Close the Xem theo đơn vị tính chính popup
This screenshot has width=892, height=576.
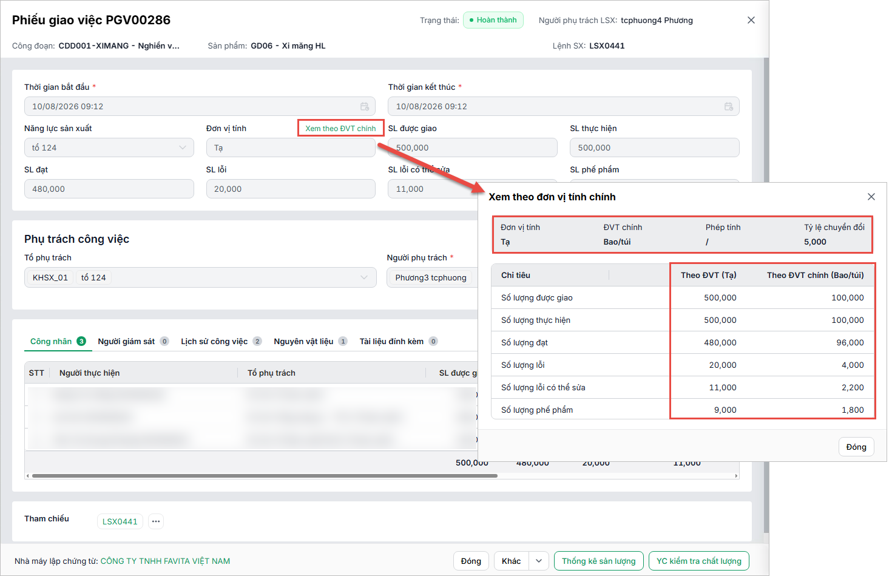point(871,197)
